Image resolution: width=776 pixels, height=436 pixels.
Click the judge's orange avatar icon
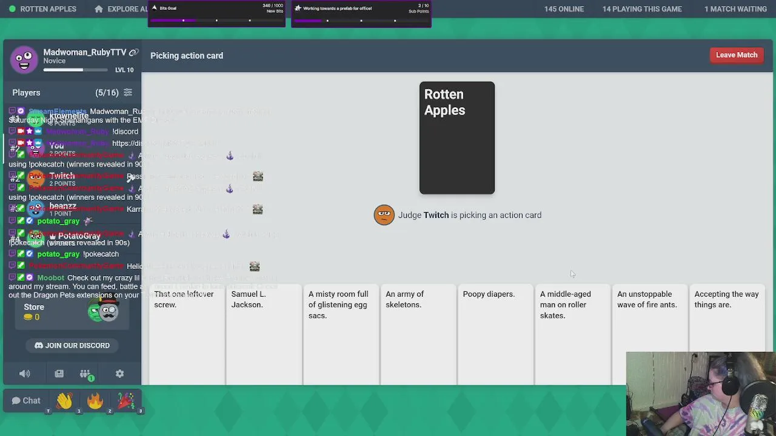(384, 215)
